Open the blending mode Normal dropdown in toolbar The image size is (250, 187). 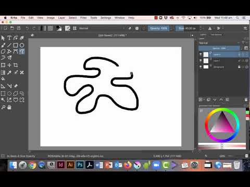102,28
